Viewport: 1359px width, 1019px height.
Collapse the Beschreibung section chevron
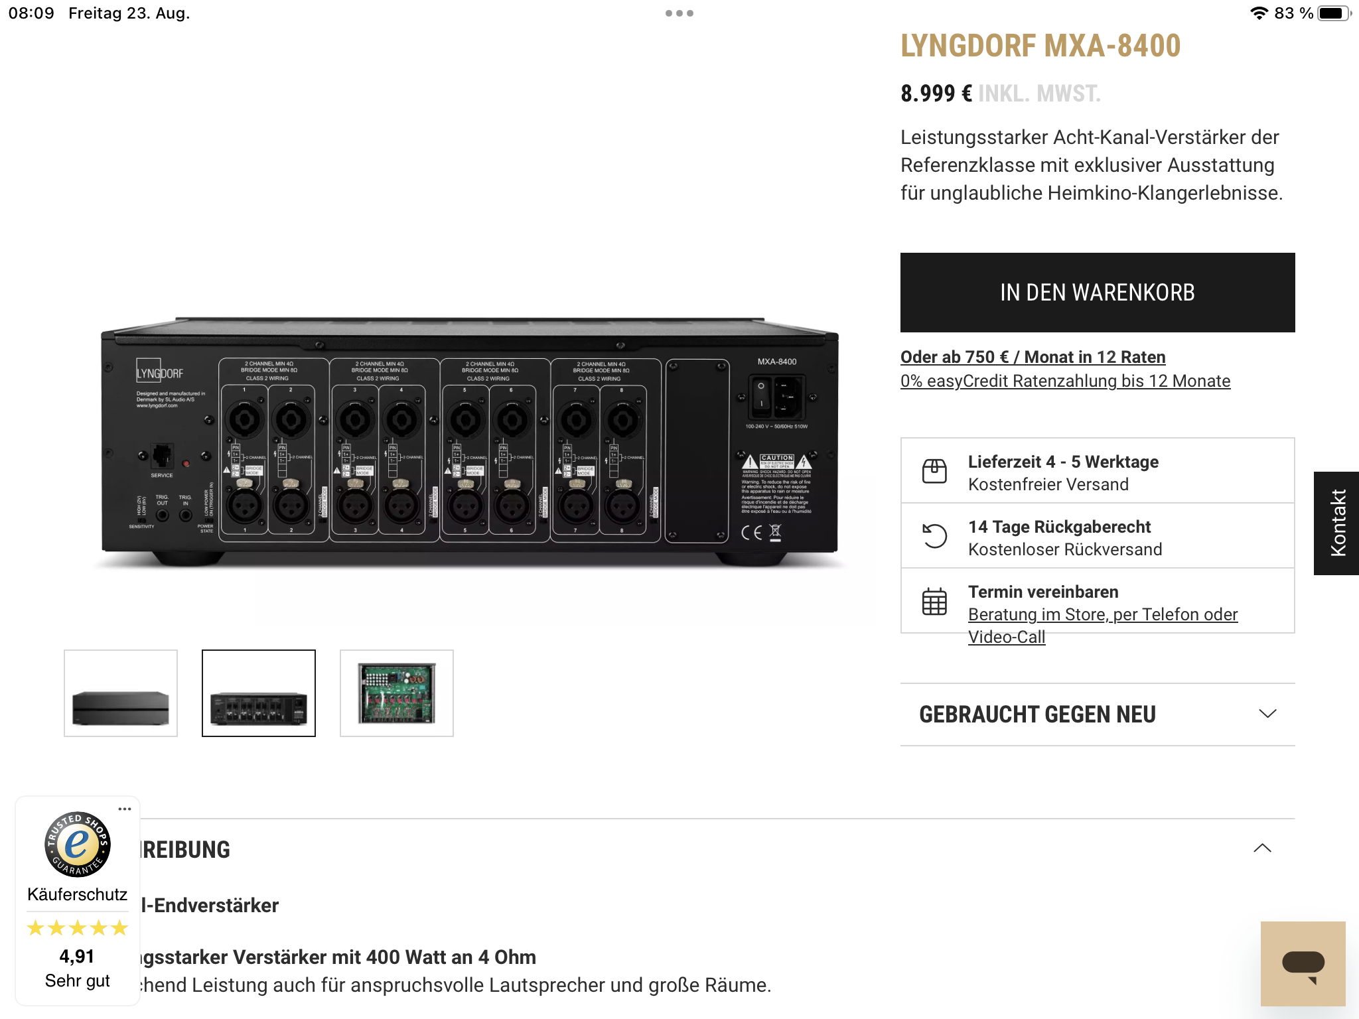pos(1262,849)
